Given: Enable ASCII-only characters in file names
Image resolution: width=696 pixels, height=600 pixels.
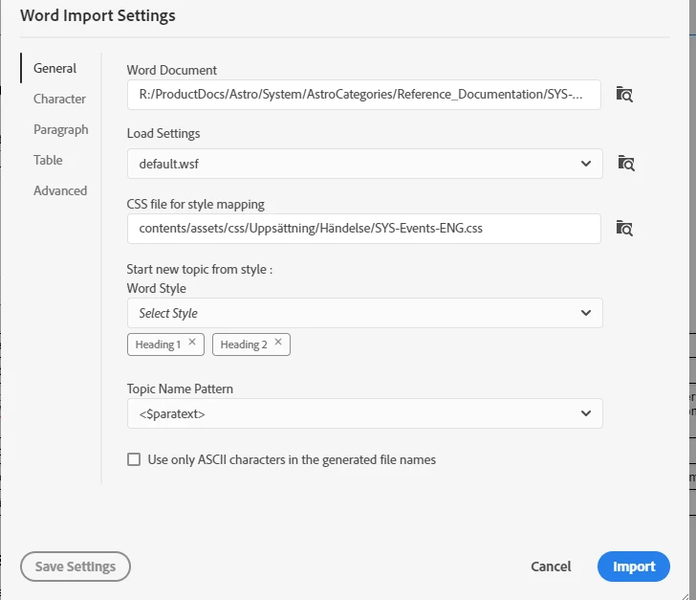Looking at the screenshot, I should click(134, 460).
